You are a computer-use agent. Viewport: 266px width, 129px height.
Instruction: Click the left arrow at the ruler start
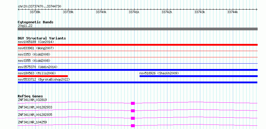click(19, 10)
